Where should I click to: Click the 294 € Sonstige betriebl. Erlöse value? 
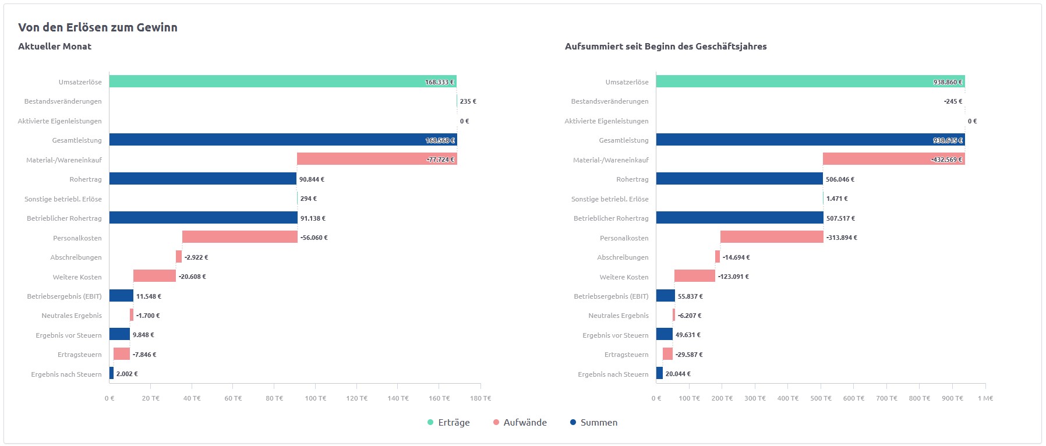tap(309, 199)
